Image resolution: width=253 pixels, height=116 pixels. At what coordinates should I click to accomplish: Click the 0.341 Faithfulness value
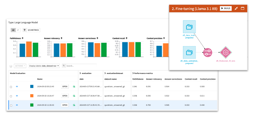coord(134,86)
